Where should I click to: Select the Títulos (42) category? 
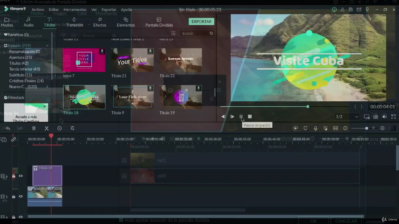(x=19, y=63)
